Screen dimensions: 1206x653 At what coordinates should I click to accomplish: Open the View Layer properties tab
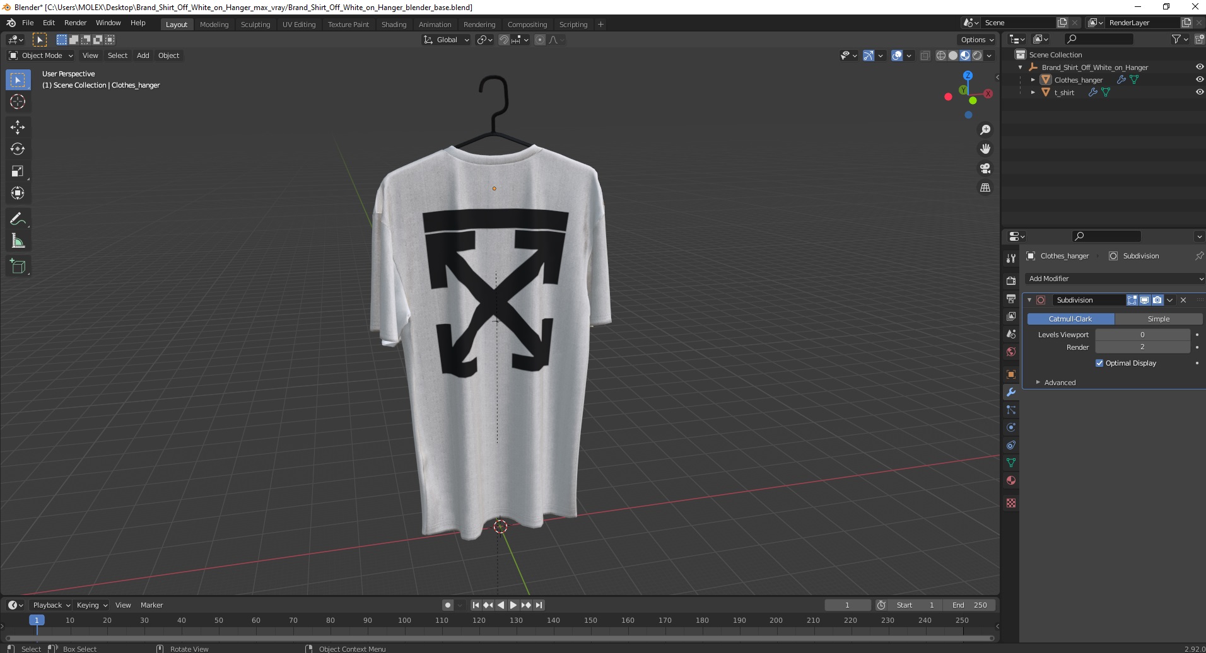click(x=1011, y=316)
